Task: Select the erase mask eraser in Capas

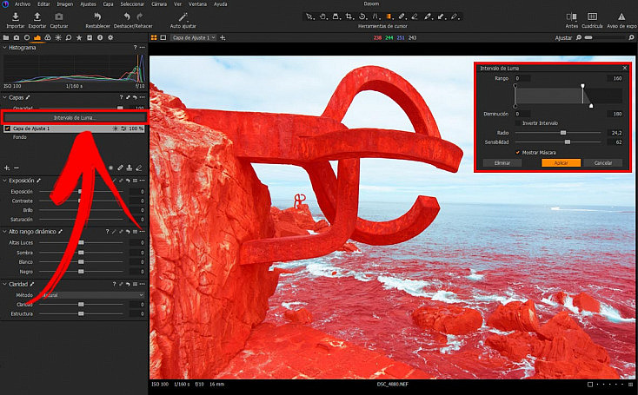Action: pos(139,168)
